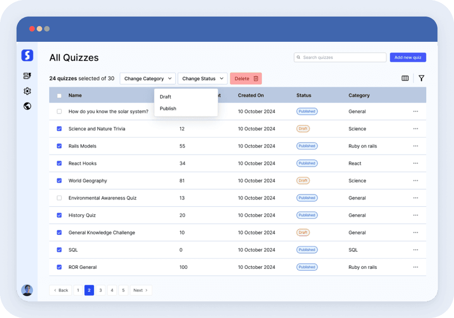The height and width of the screenshot is (318, 454).
Task: Open more options for SQL row
Action: click(416, 250)
